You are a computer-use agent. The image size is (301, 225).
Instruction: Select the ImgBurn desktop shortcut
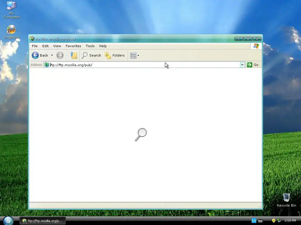(11, 32)
